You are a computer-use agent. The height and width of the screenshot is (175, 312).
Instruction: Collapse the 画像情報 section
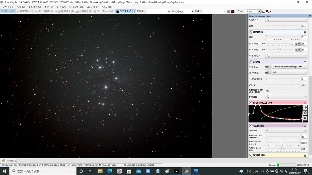251,32
